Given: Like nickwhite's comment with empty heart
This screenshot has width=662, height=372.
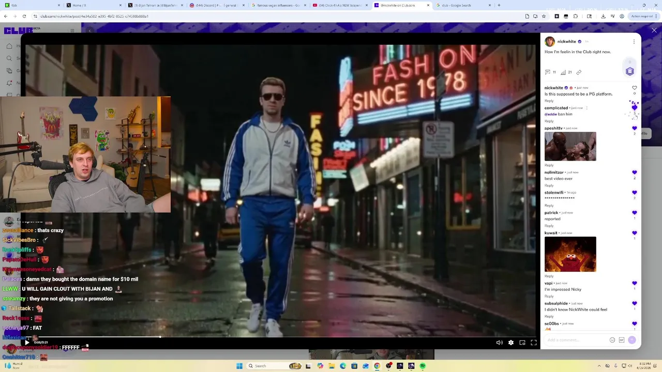Looking at the screenshot, I should point(635,88).
